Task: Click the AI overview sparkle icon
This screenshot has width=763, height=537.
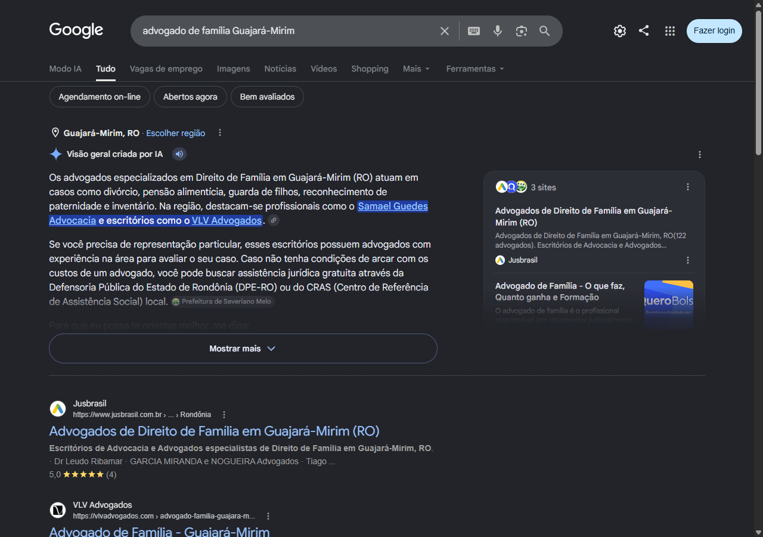Action: point(55,155)
